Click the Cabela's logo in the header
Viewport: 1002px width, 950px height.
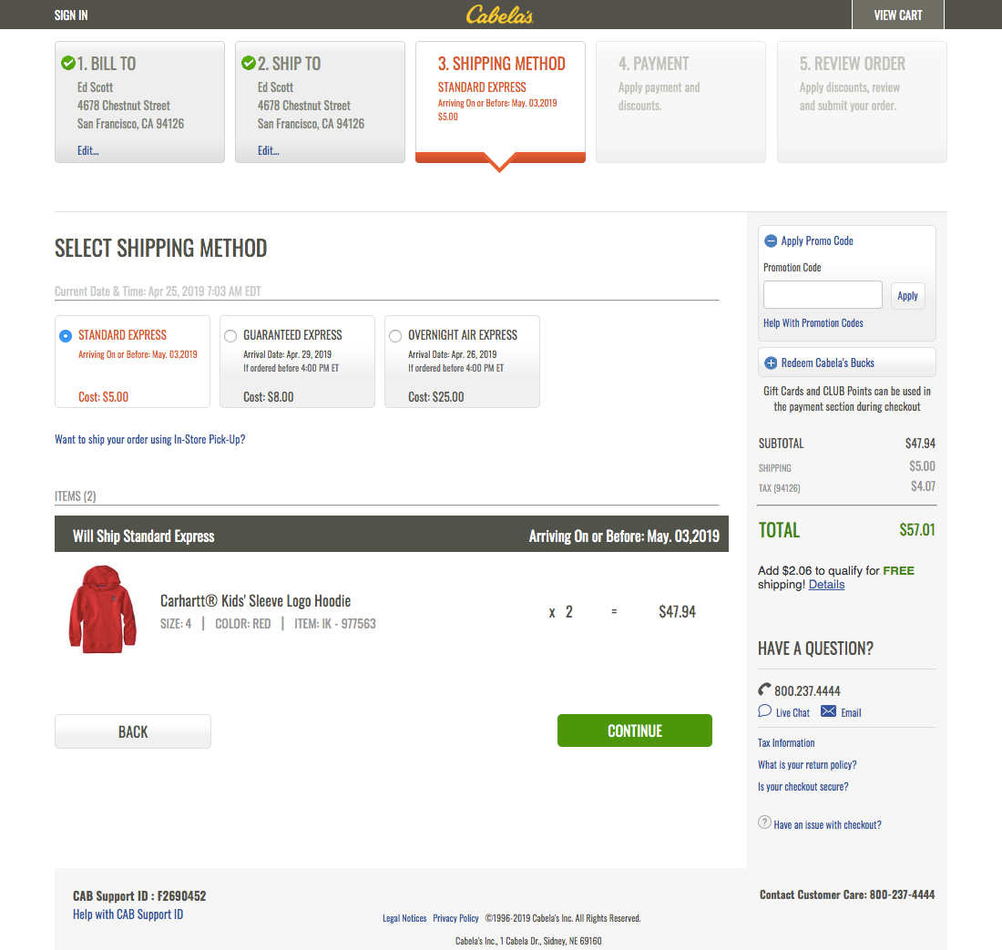[499, 14]
